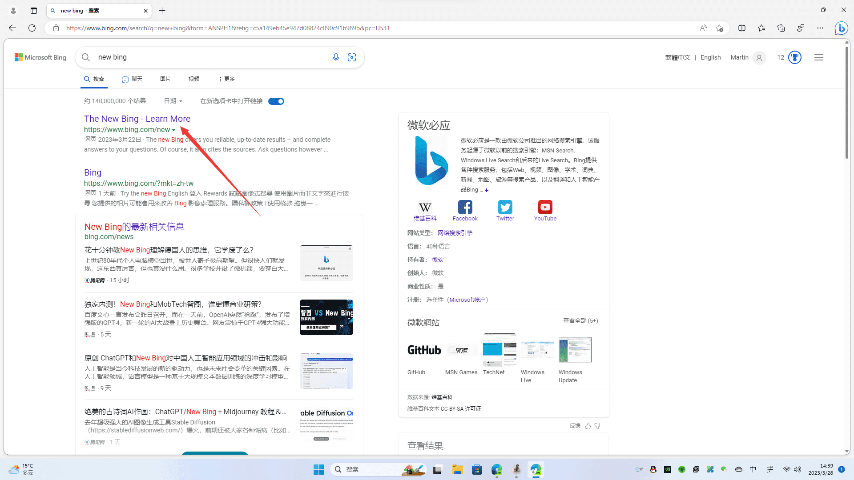Open New Bing latest news heading
This screenshot has height=480, width=854.
(134, 227)
